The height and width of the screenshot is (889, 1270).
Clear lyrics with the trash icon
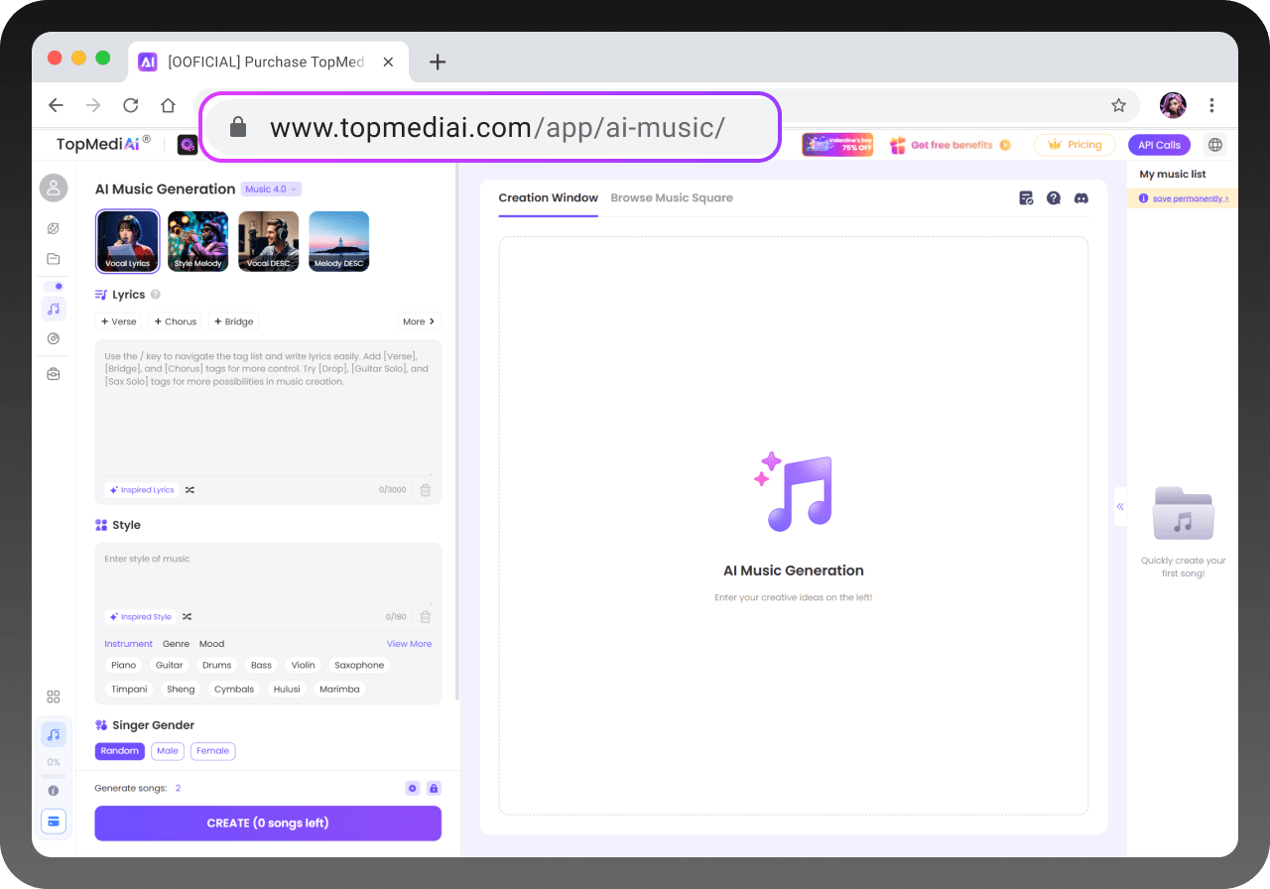[x=426, y=490]
